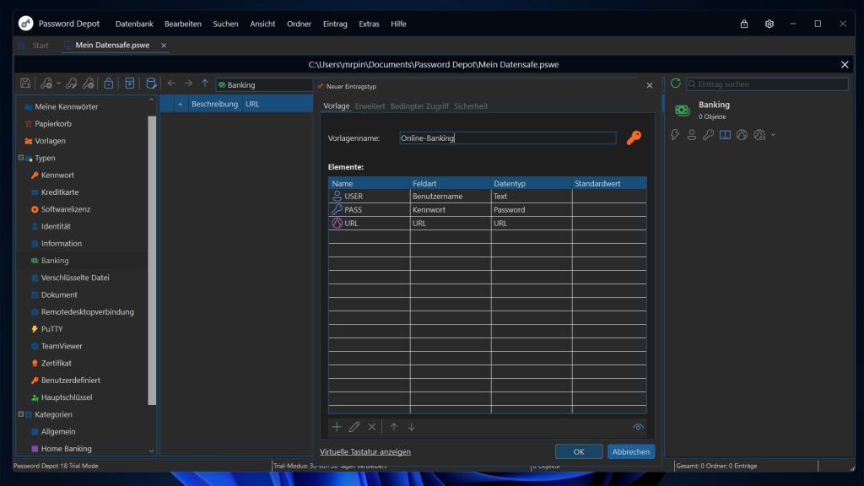Click the Vorlagenname text field
This screenshot has height=486, width=864.
507,138
